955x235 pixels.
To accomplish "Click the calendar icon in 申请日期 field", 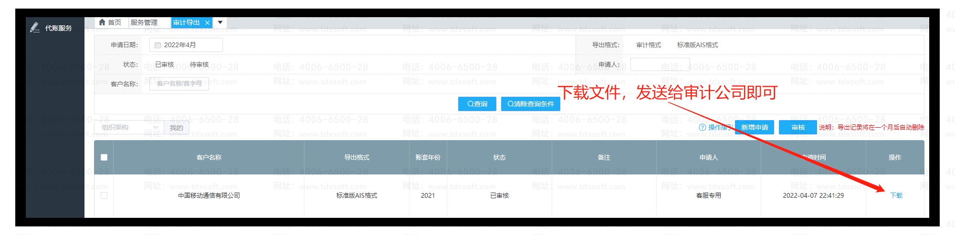I will point(157,45).
